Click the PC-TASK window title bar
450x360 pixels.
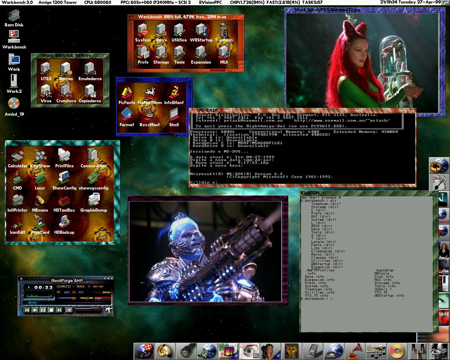302,110
